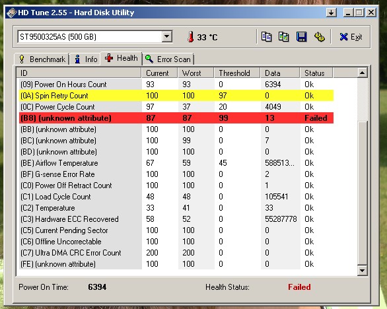The image size is (387, 309).
Task: Select the (BD) unknown attribute row
Action: pos(176,152)
